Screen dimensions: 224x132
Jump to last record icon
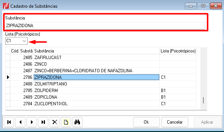click(43, 122)
